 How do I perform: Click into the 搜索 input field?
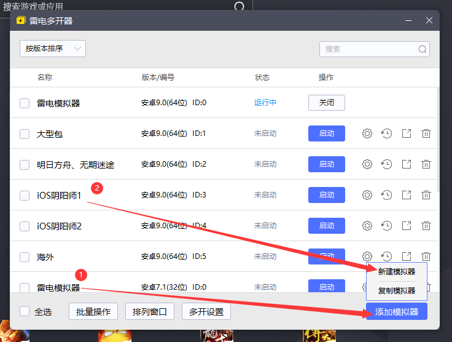tap(368, 49)
